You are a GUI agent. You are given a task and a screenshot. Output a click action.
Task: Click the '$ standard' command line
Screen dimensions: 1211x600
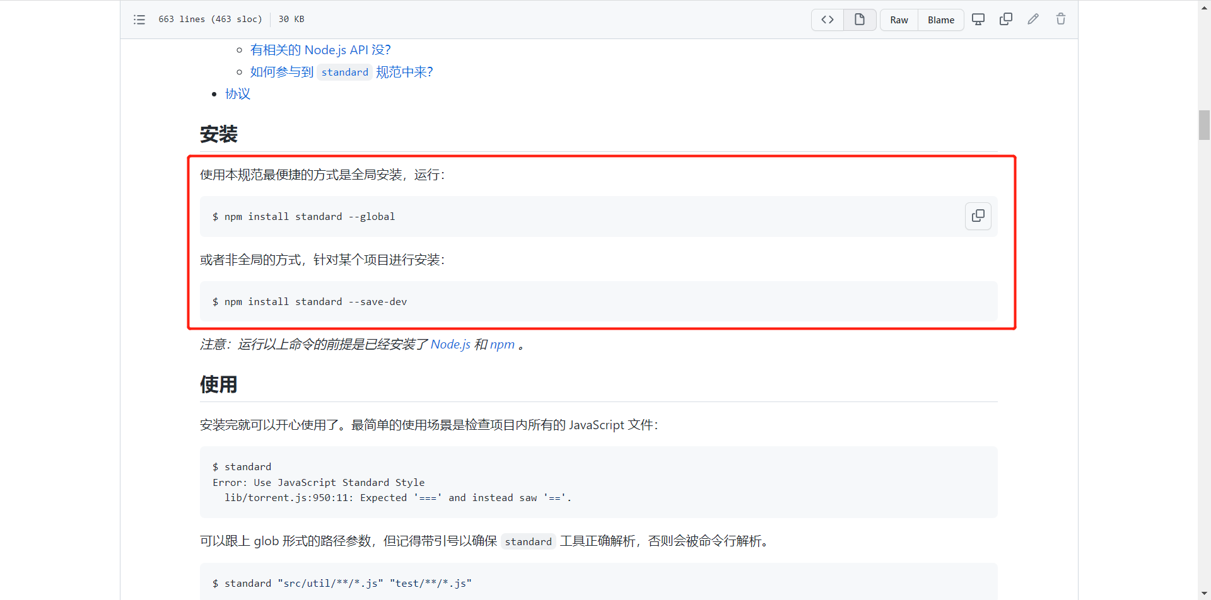(242, 467)
